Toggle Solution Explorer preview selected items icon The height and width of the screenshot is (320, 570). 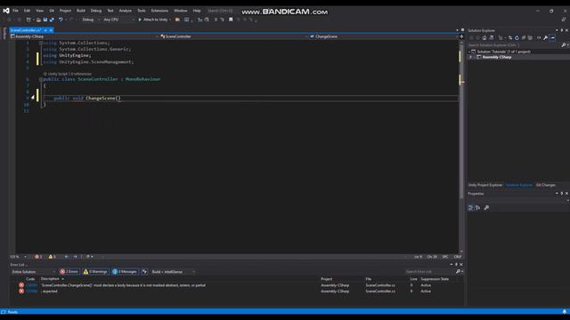click(552, 37)
